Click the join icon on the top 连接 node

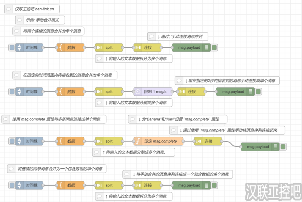tap(138, 48)
